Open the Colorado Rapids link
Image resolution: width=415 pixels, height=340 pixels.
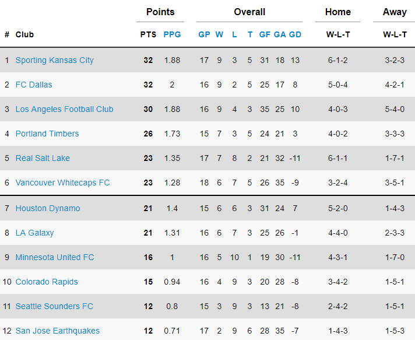[47, 282]
